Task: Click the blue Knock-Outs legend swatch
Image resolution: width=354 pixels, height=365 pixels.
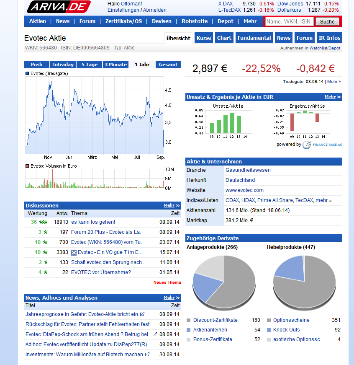Action: 269,330
